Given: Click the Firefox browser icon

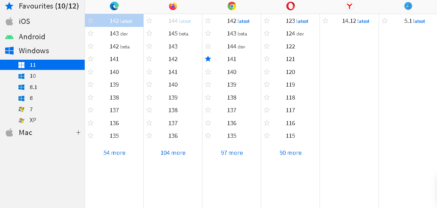Looking at the screenshot, I should pos(173,6).
